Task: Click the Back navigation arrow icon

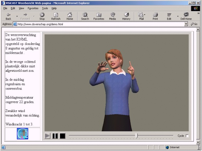Action: tap(8, 15)
